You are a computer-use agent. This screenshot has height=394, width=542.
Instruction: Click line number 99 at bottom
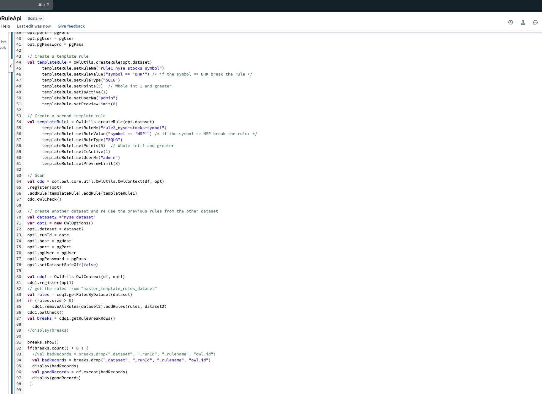pyautogui.click(x=19, y=390)
